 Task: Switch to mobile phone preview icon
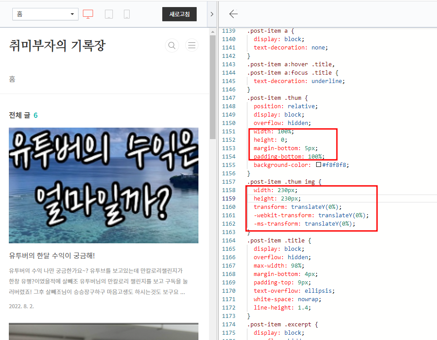tap(127, 14)
